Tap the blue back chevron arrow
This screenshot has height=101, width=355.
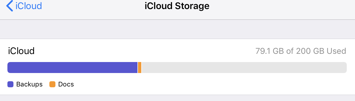tap(10, 6)
